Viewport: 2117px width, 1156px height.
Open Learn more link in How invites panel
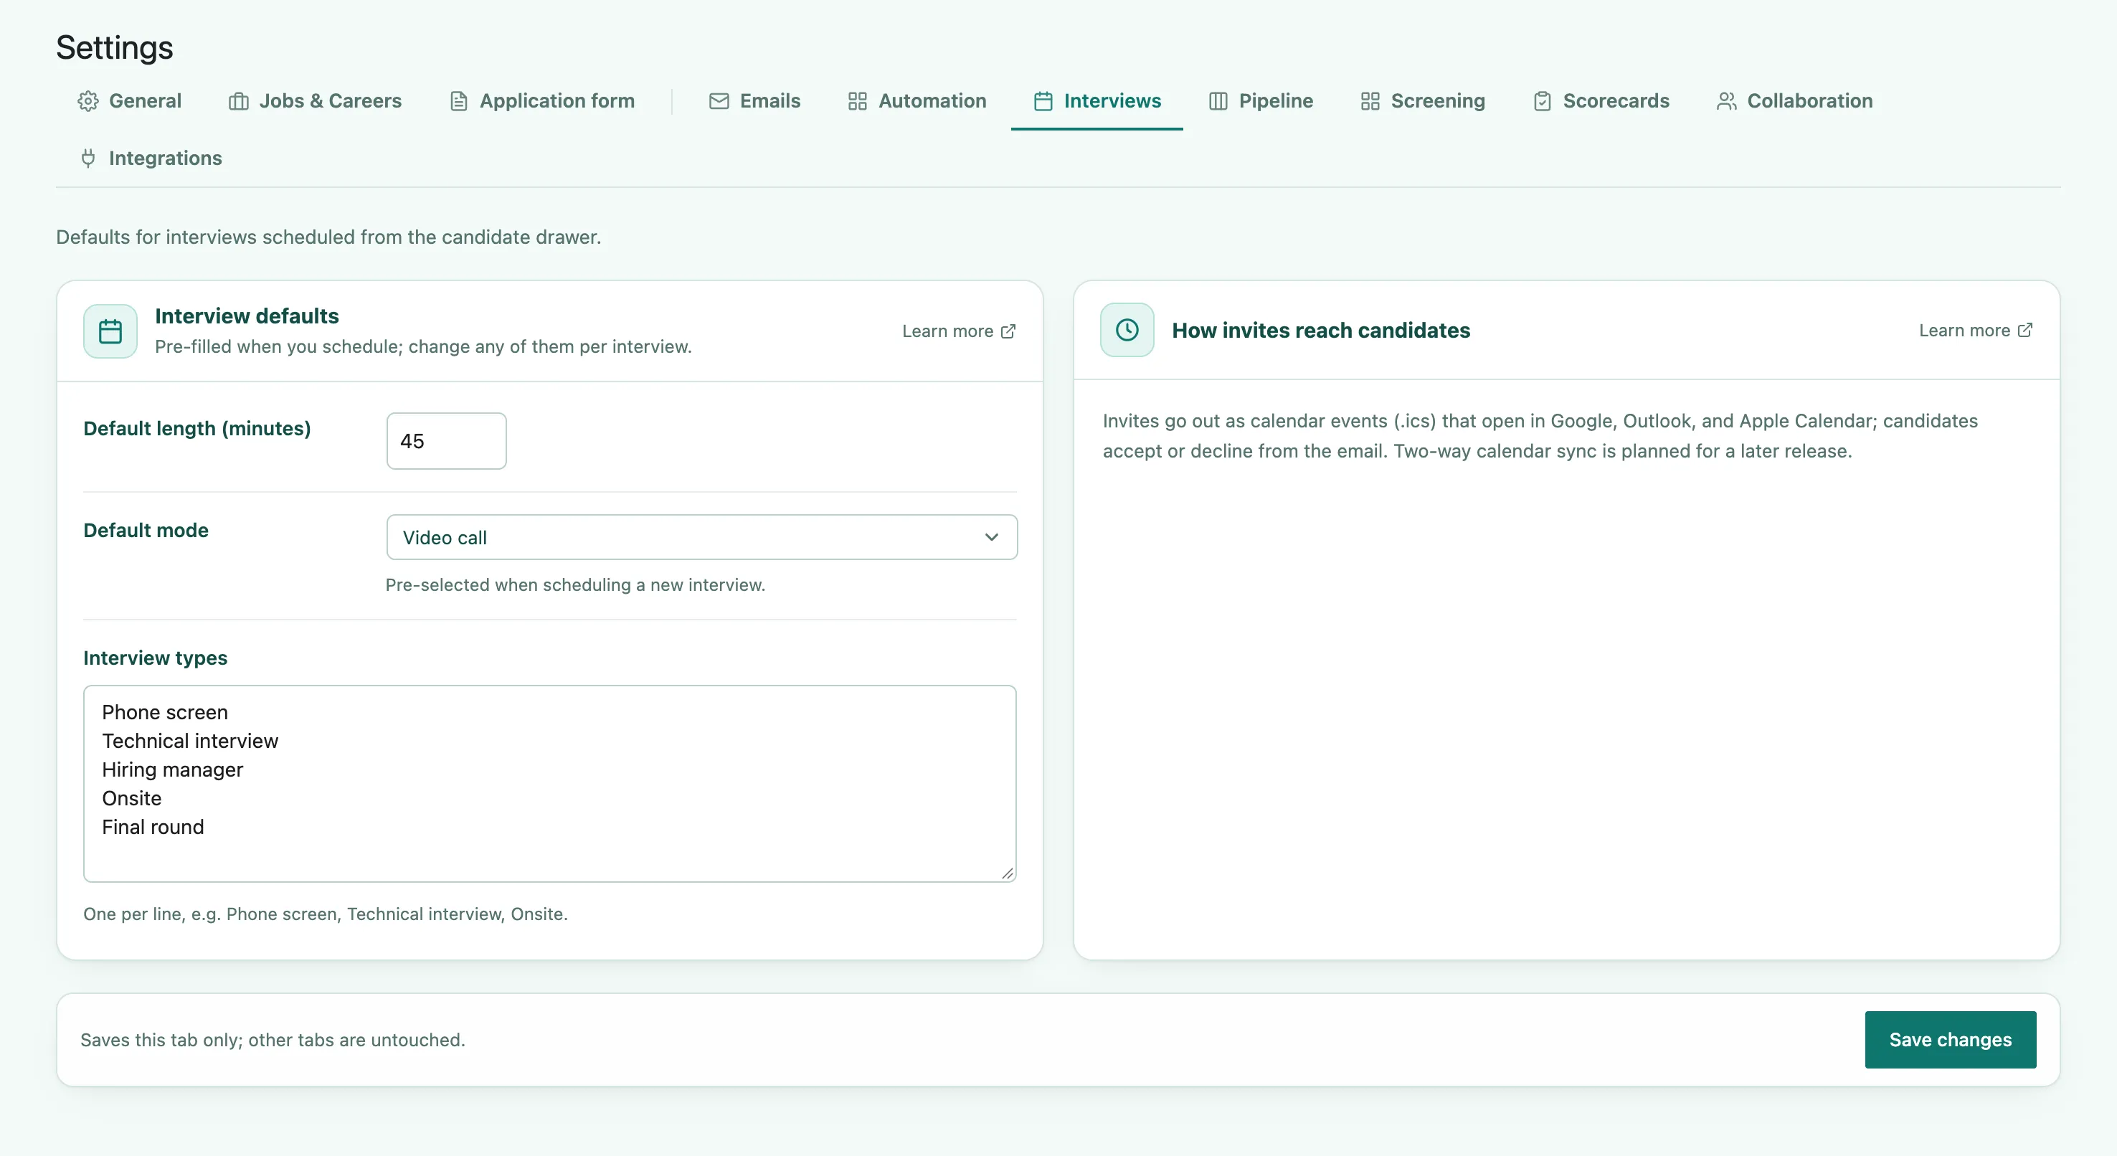pos(1976,331)
